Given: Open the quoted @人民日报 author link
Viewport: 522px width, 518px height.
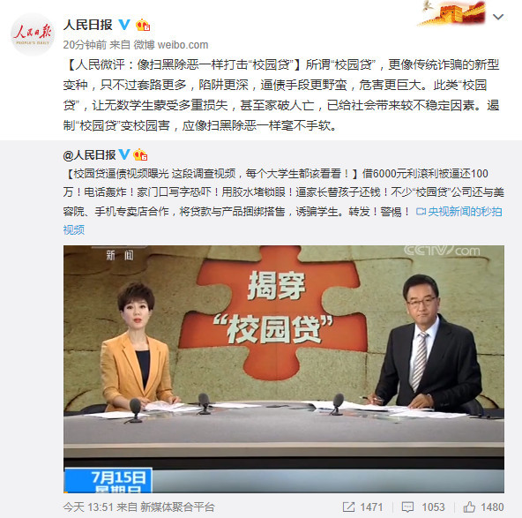Looking at the screenshot, I should click(89, 155).
